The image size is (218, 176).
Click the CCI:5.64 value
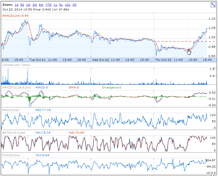tap(42, 155)
